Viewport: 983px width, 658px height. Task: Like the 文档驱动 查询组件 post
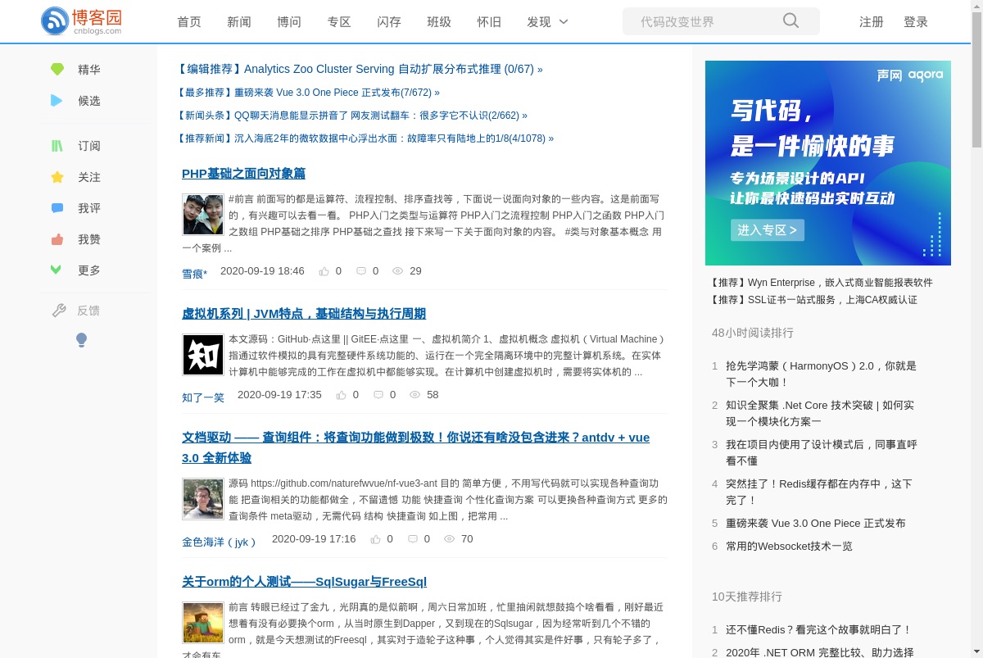coord(375,538)
